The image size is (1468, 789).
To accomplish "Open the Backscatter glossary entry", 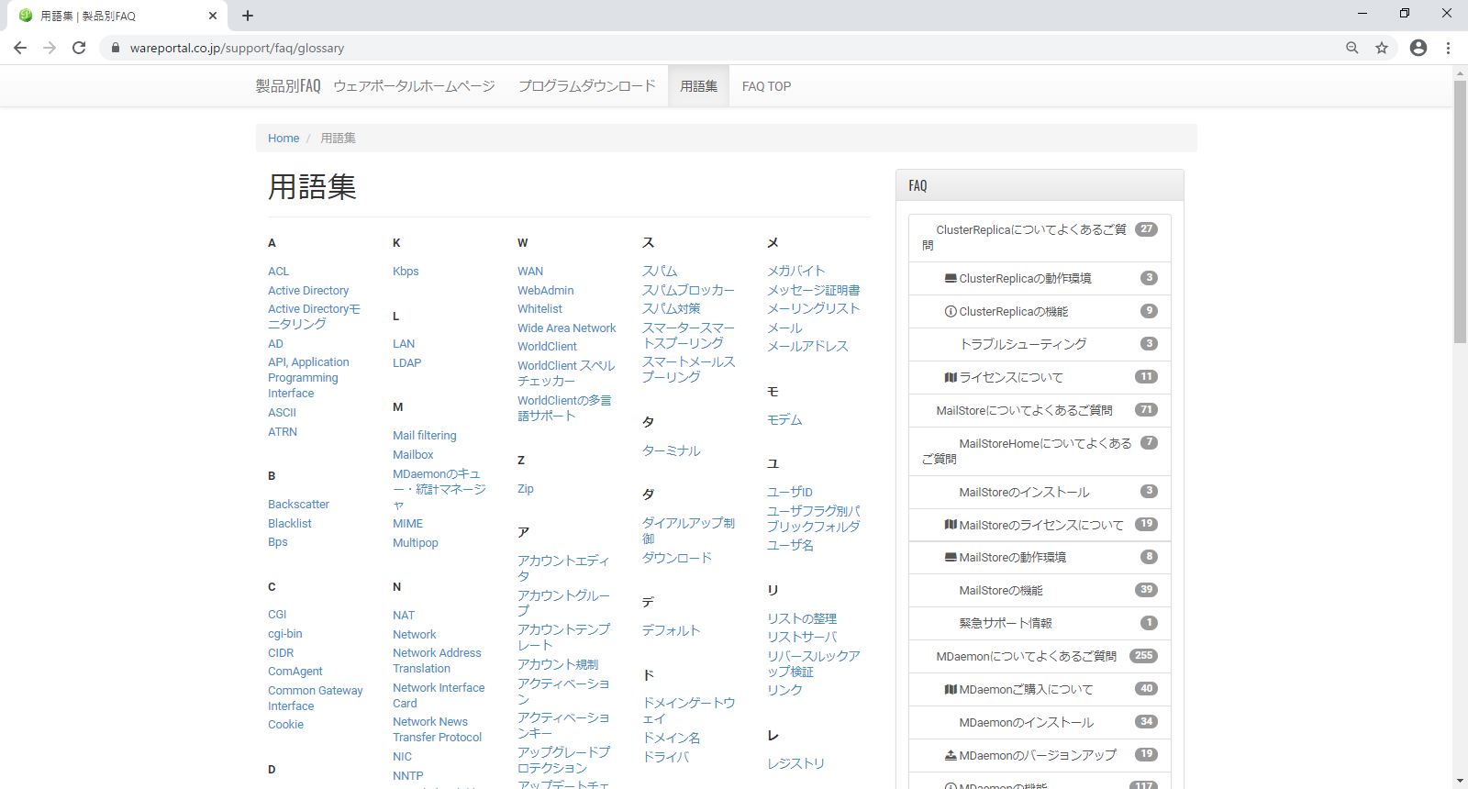I will 298,505.
